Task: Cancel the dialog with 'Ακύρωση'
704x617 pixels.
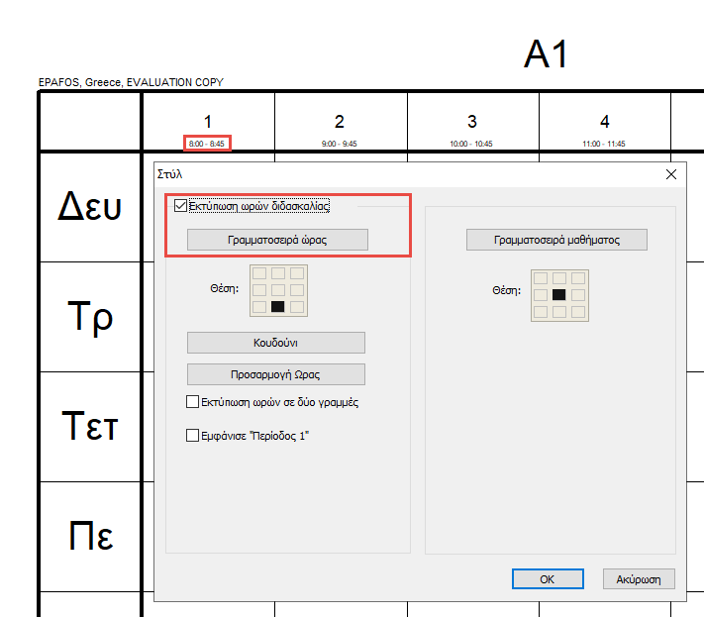Action: [639, 578]
